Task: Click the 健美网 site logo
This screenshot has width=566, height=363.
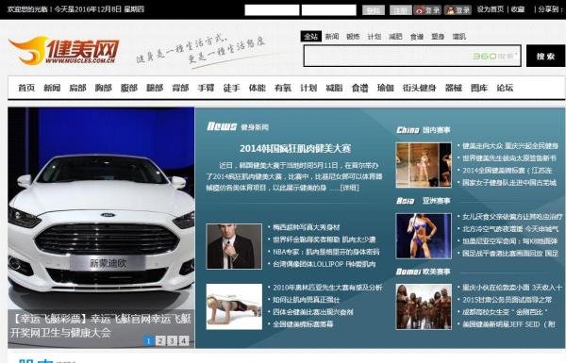Action: coord(63,51)
